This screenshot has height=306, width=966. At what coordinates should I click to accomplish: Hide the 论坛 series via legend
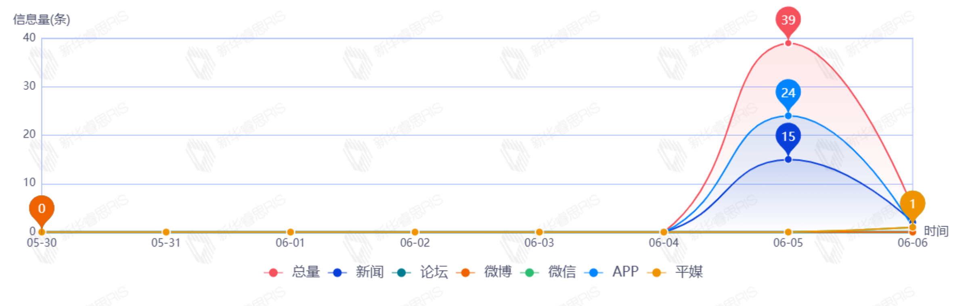420,272
